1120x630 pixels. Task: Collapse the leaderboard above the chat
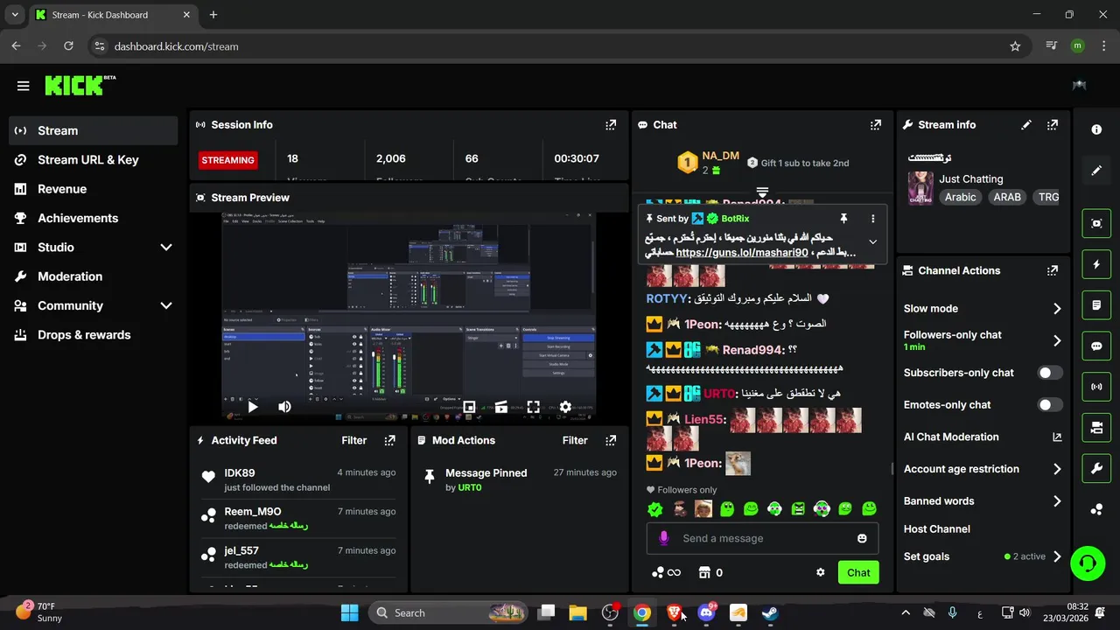pyautogui.click(x=762, y=192)
